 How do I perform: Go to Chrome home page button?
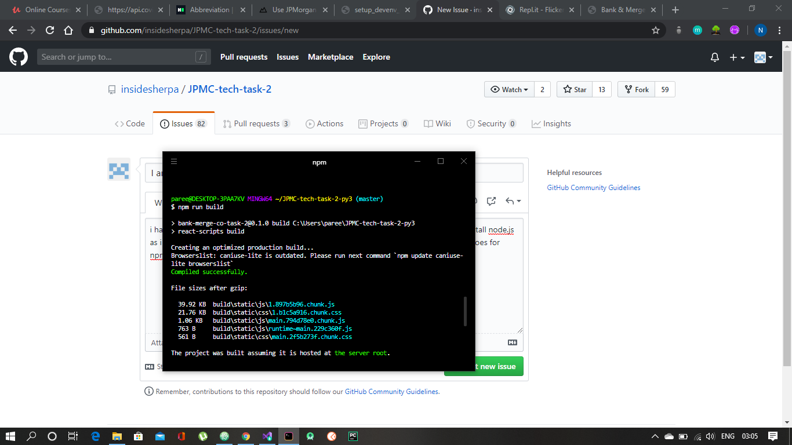(68, 30)
